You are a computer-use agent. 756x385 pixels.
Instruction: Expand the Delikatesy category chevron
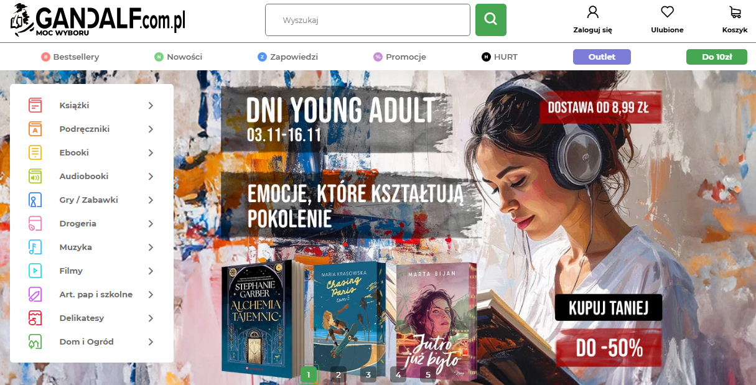151,318
